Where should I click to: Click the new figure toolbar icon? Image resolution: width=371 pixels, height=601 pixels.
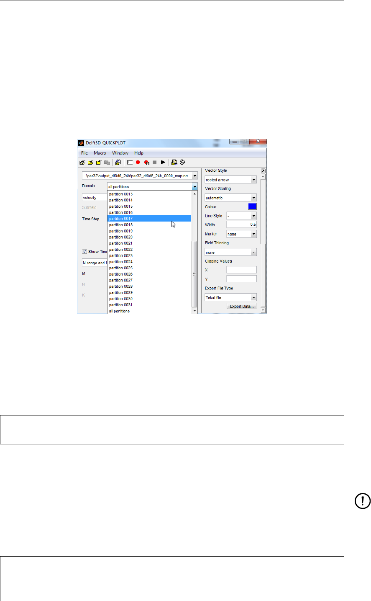tap(130, 163)
